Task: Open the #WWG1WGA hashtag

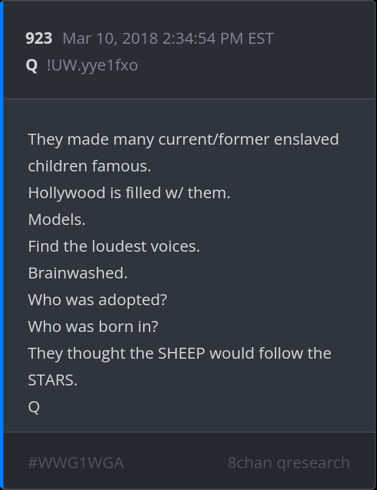Action: tap(76, 463)
